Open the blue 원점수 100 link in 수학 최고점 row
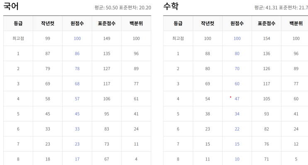The height and width of the screenshot is (165, 308). pyautogui.click(x=237, y=39)
